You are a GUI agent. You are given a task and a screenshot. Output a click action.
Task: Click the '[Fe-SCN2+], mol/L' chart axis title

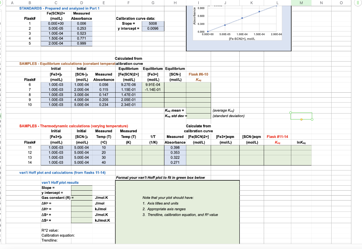pyautogui.click(x=242, y=39)
